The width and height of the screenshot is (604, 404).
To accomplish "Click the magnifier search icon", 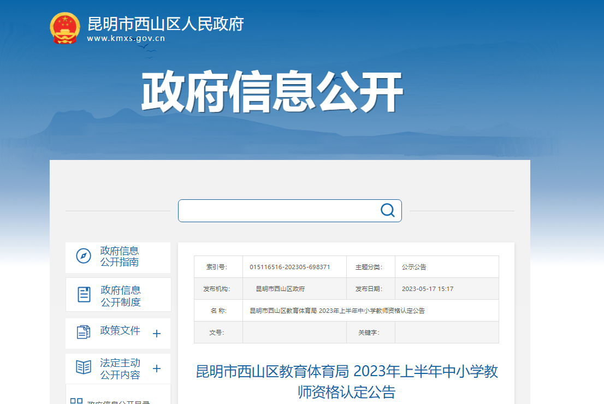I will (x=388, y=210).
